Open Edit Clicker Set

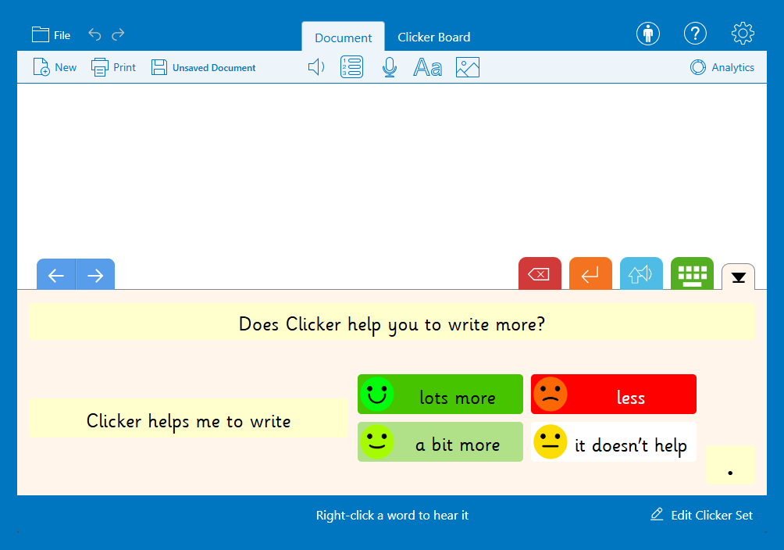(x=701, y=515)
